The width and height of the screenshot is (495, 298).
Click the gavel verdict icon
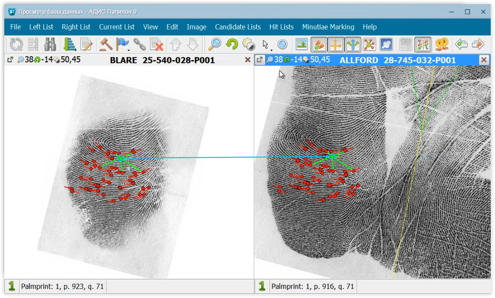click(x=106, y=44)
